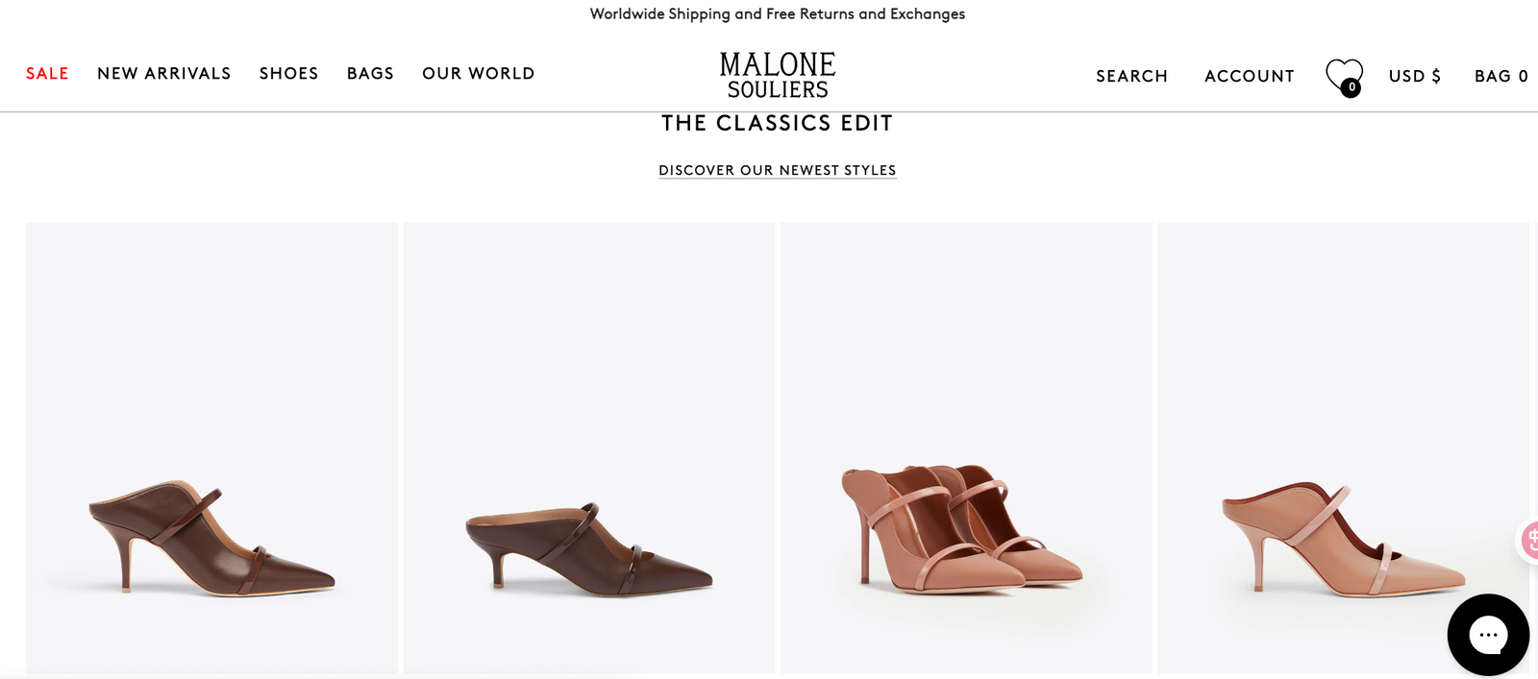Open the USD $ currency selector

point(1414,76)
